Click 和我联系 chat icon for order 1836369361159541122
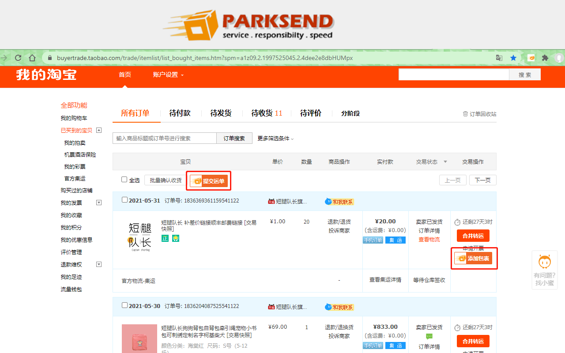The width and height of the screenshot is (565, 353). 339,201
